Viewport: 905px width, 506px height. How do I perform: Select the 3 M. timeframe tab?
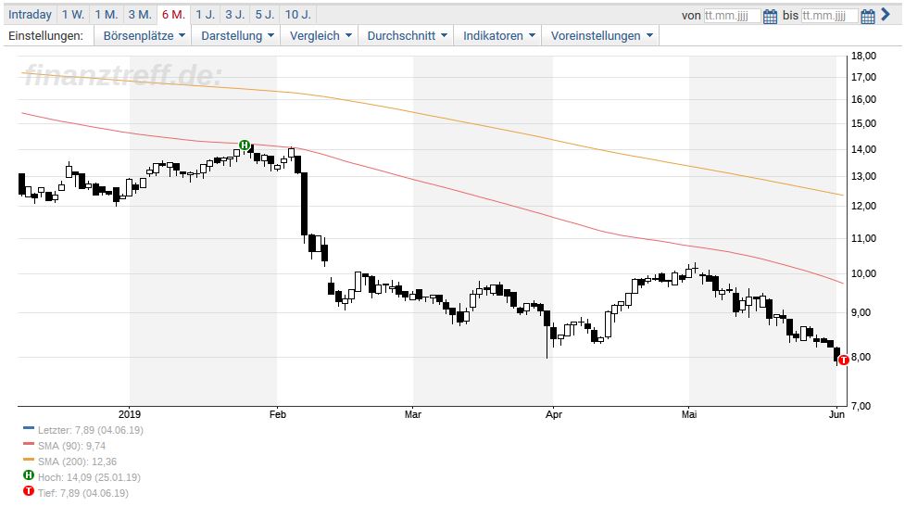point(140,15)
